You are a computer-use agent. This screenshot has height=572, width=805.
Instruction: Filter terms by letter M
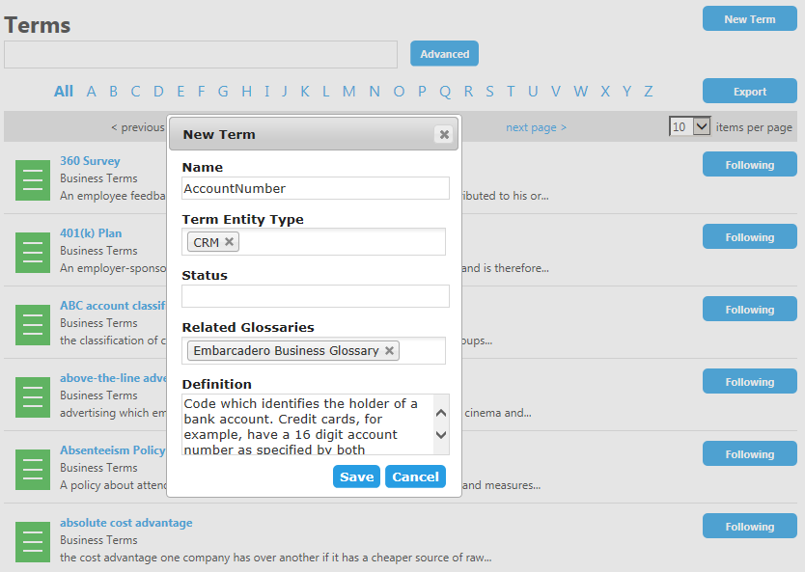(349, 92)
